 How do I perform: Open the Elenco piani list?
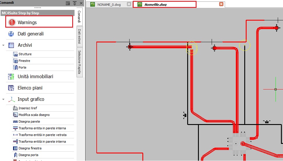click(x=30, y=88)
